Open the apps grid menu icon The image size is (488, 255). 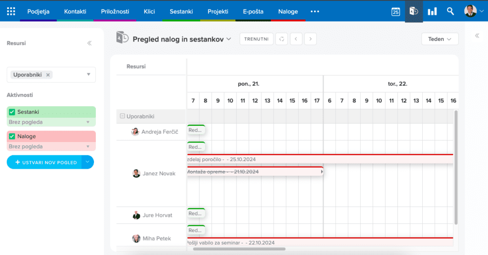(x=11, y=11)
